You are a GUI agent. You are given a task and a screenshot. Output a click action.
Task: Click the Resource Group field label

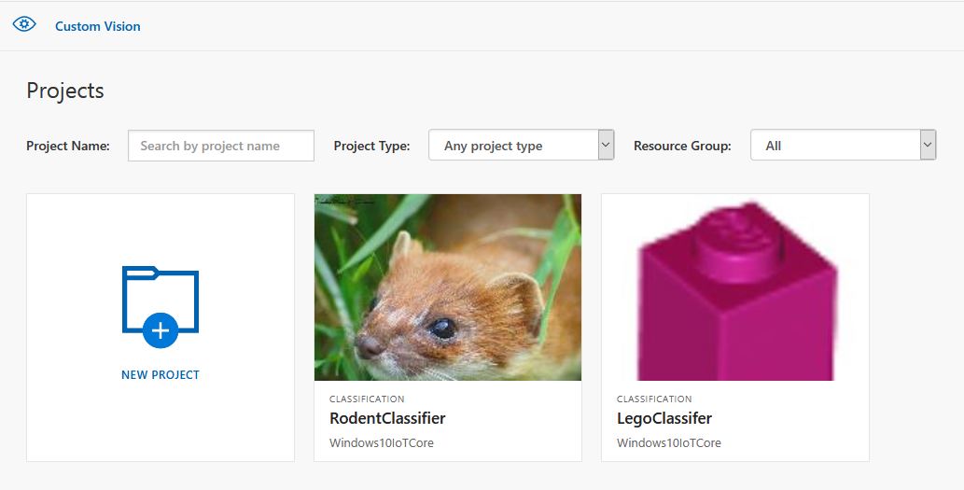(682, 146)
